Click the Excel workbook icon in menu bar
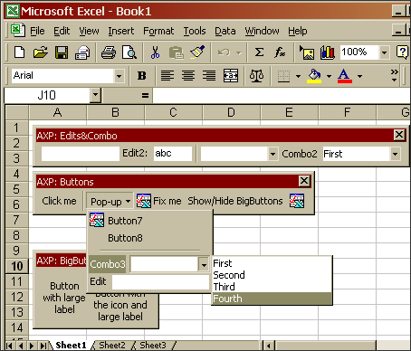This screenshot has height=351, width=411. [18, 31]
